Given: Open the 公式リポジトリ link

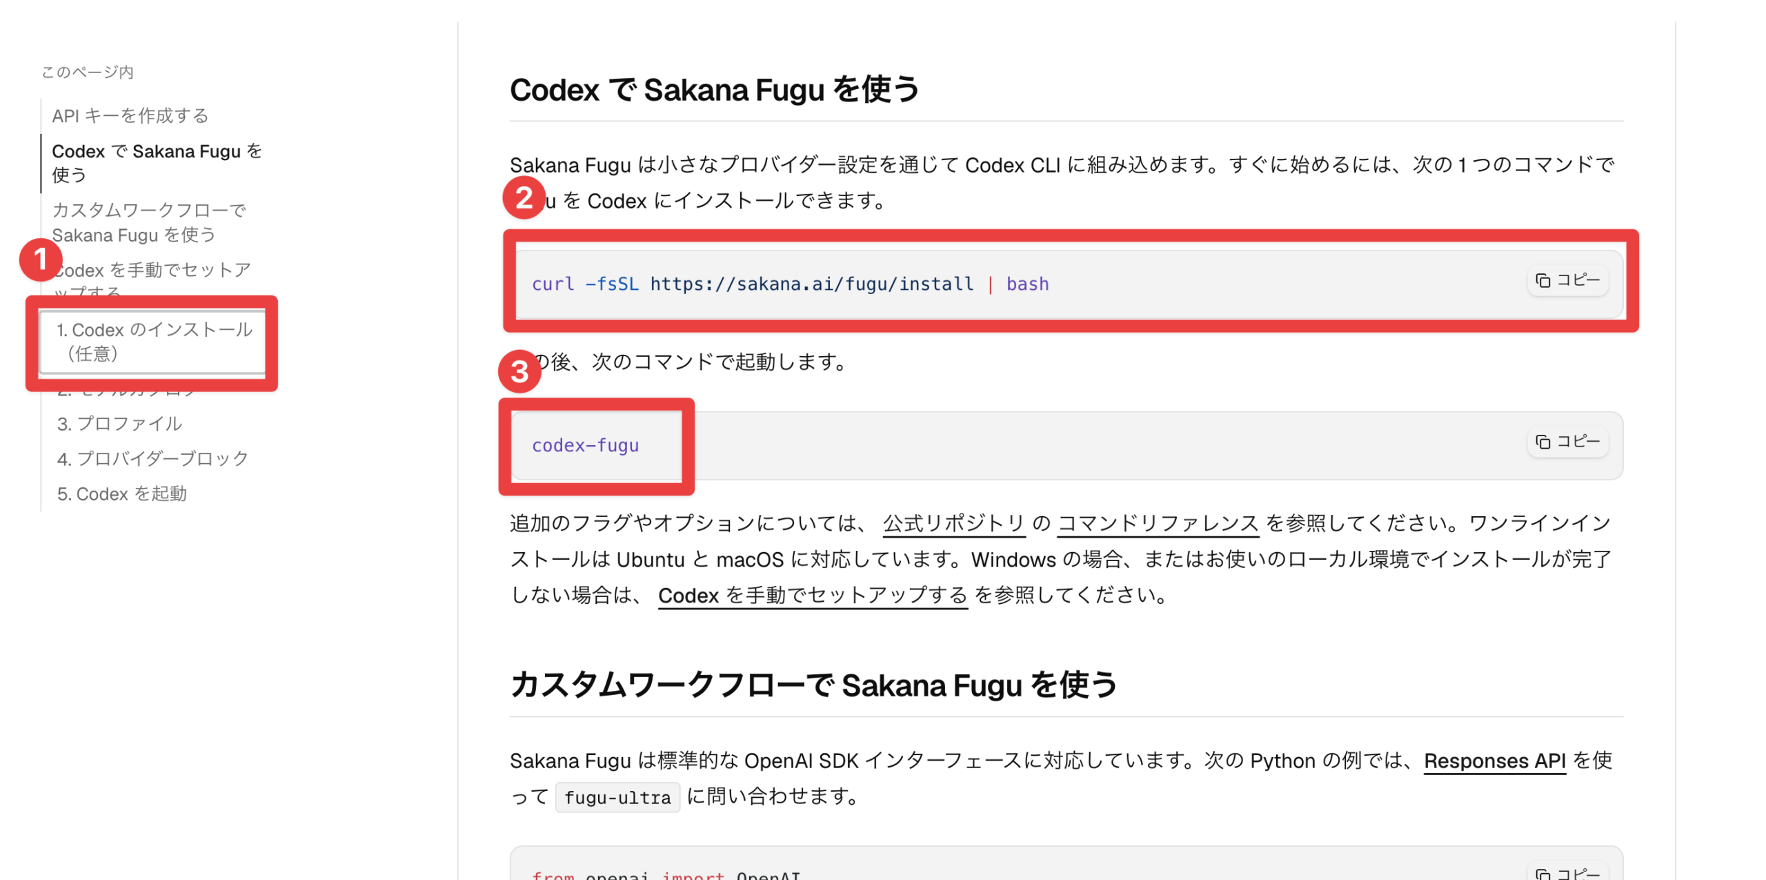Looking at the screenshot, I should [953, 523].
